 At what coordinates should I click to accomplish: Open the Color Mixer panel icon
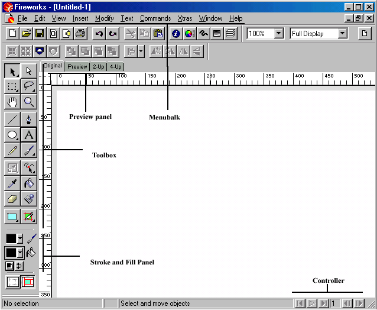tap(190, 34)
